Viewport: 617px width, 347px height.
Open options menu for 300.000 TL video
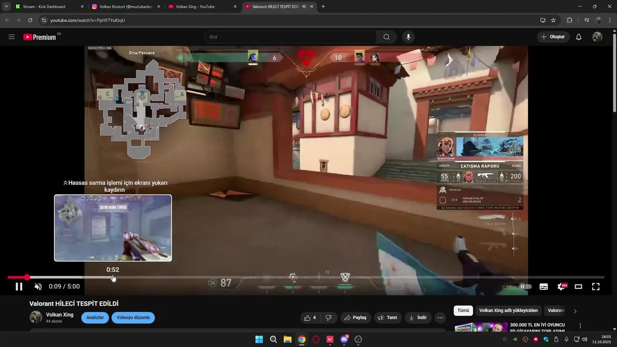[x=580, y=326]
